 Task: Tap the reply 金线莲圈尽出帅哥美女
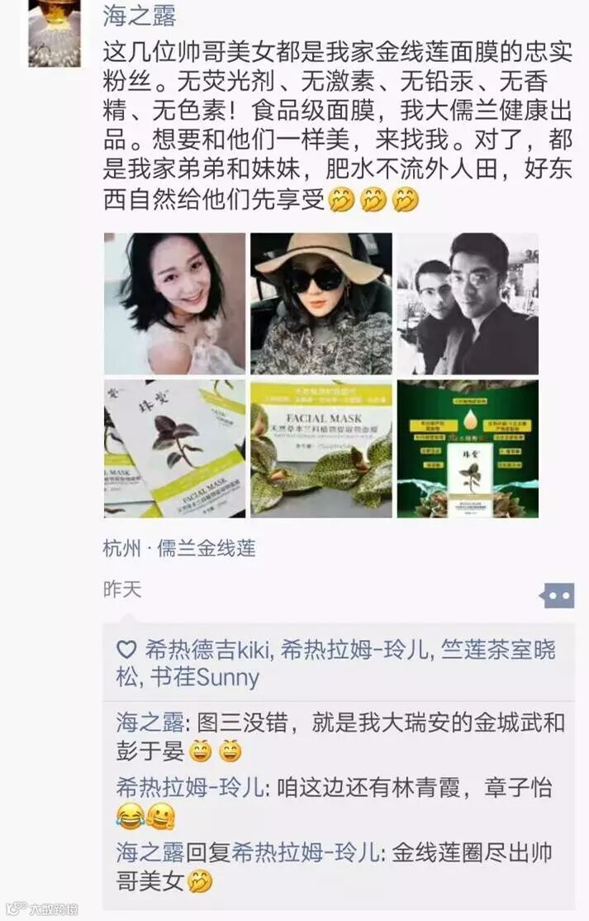[x=334, y=866]
